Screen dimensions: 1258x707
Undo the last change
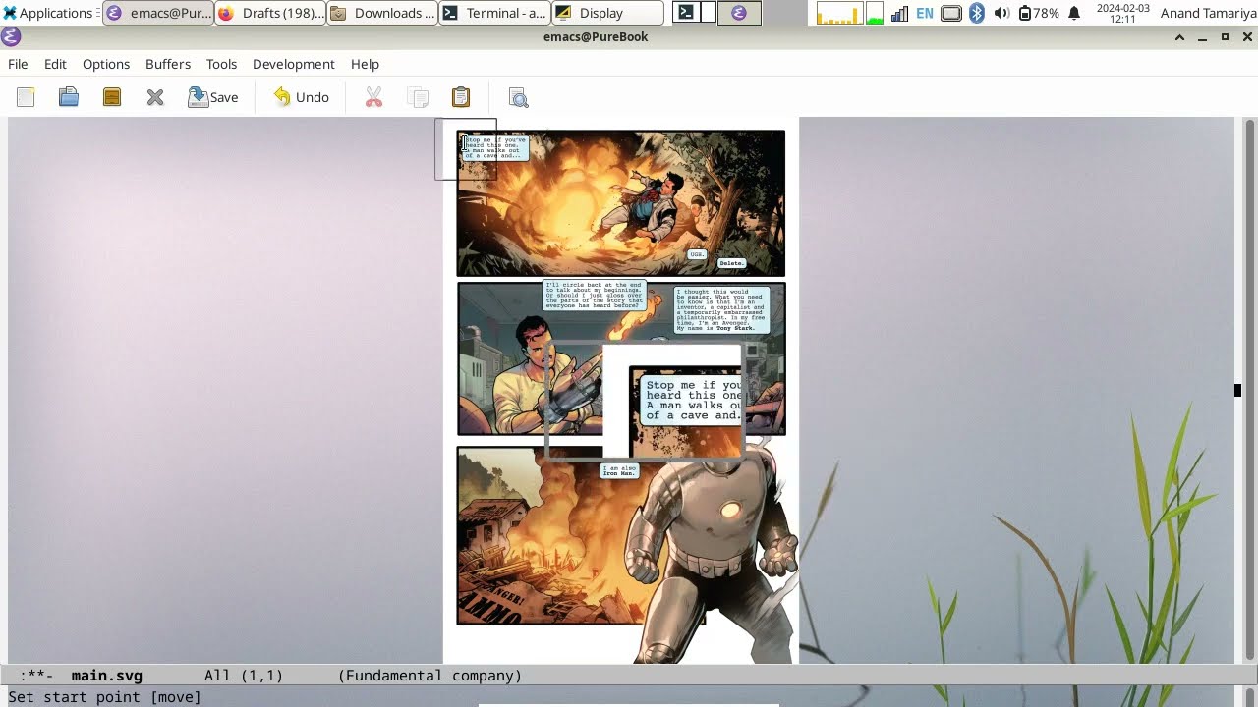[302, 97]
